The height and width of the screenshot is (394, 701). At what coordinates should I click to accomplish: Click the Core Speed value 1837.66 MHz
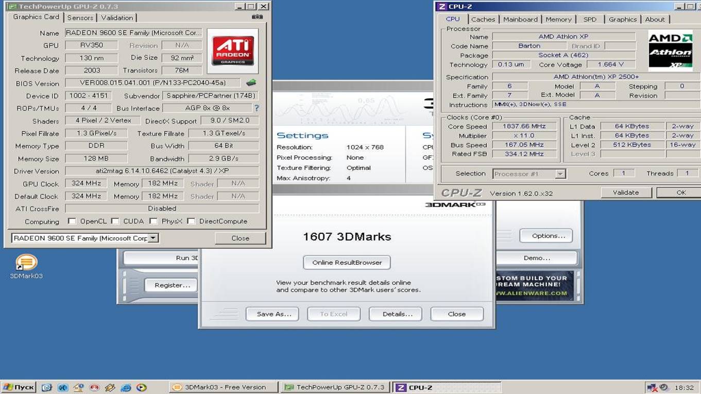524,126
